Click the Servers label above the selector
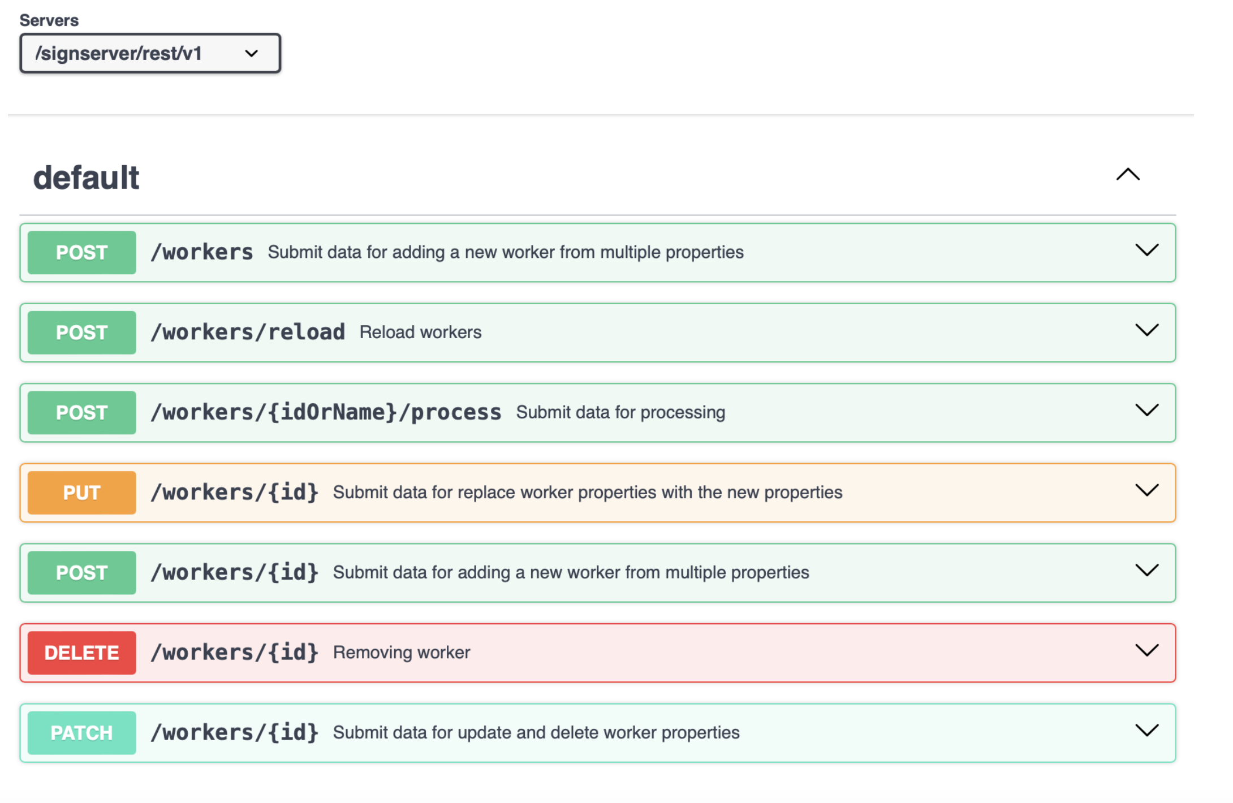The height and width of the screenshot is (803, 1233). 49,20
